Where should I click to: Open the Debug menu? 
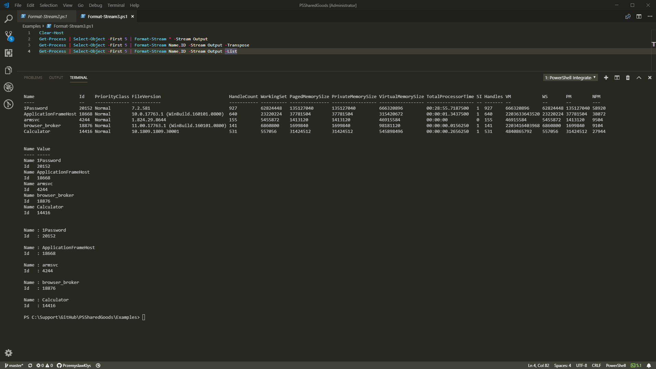(95, 5)
